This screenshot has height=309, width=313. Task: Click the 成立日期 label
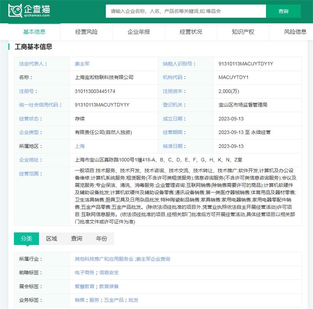point(173,119)
